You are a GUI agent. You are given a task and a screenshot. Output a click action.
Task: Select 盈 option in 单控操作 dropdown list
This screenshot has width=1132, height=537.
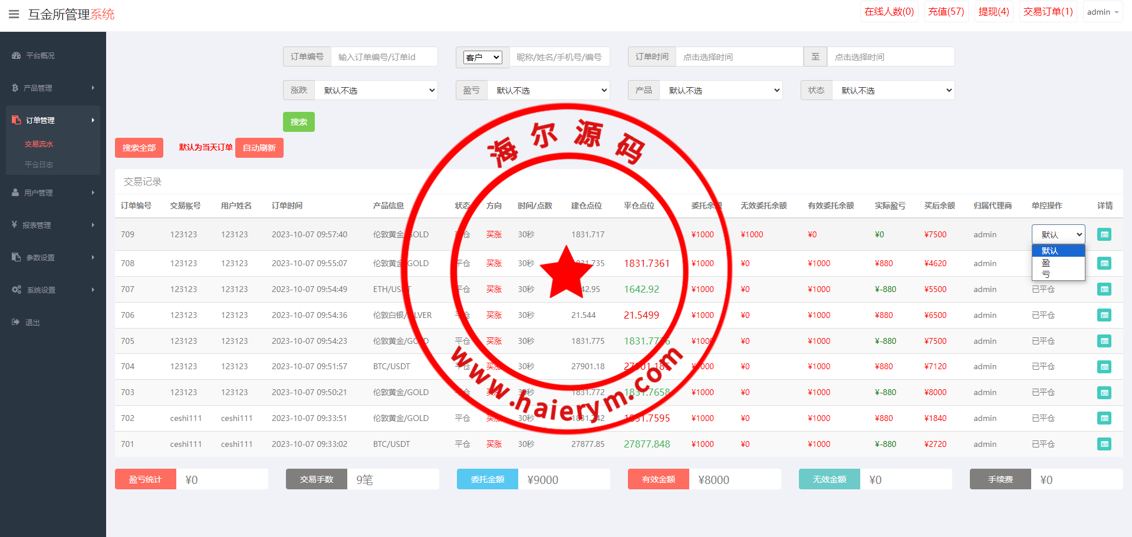tap(1046, 263)
